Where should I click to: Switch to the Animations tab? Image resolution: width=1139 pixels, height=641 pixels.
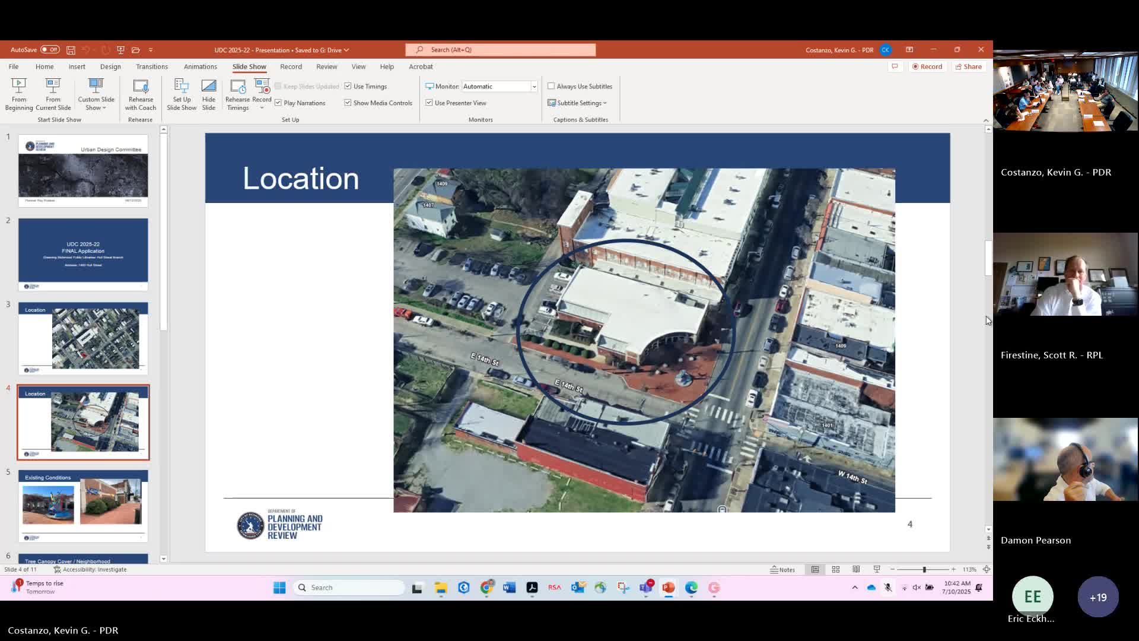[200, 66]
